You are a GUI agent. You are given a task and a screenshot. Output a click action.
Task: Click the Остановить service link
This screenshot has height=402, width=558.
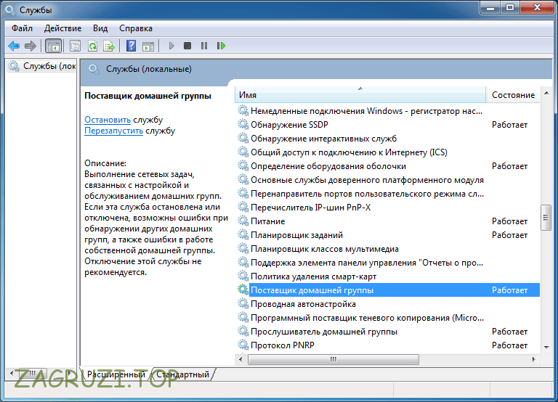[x=108, y=120]
